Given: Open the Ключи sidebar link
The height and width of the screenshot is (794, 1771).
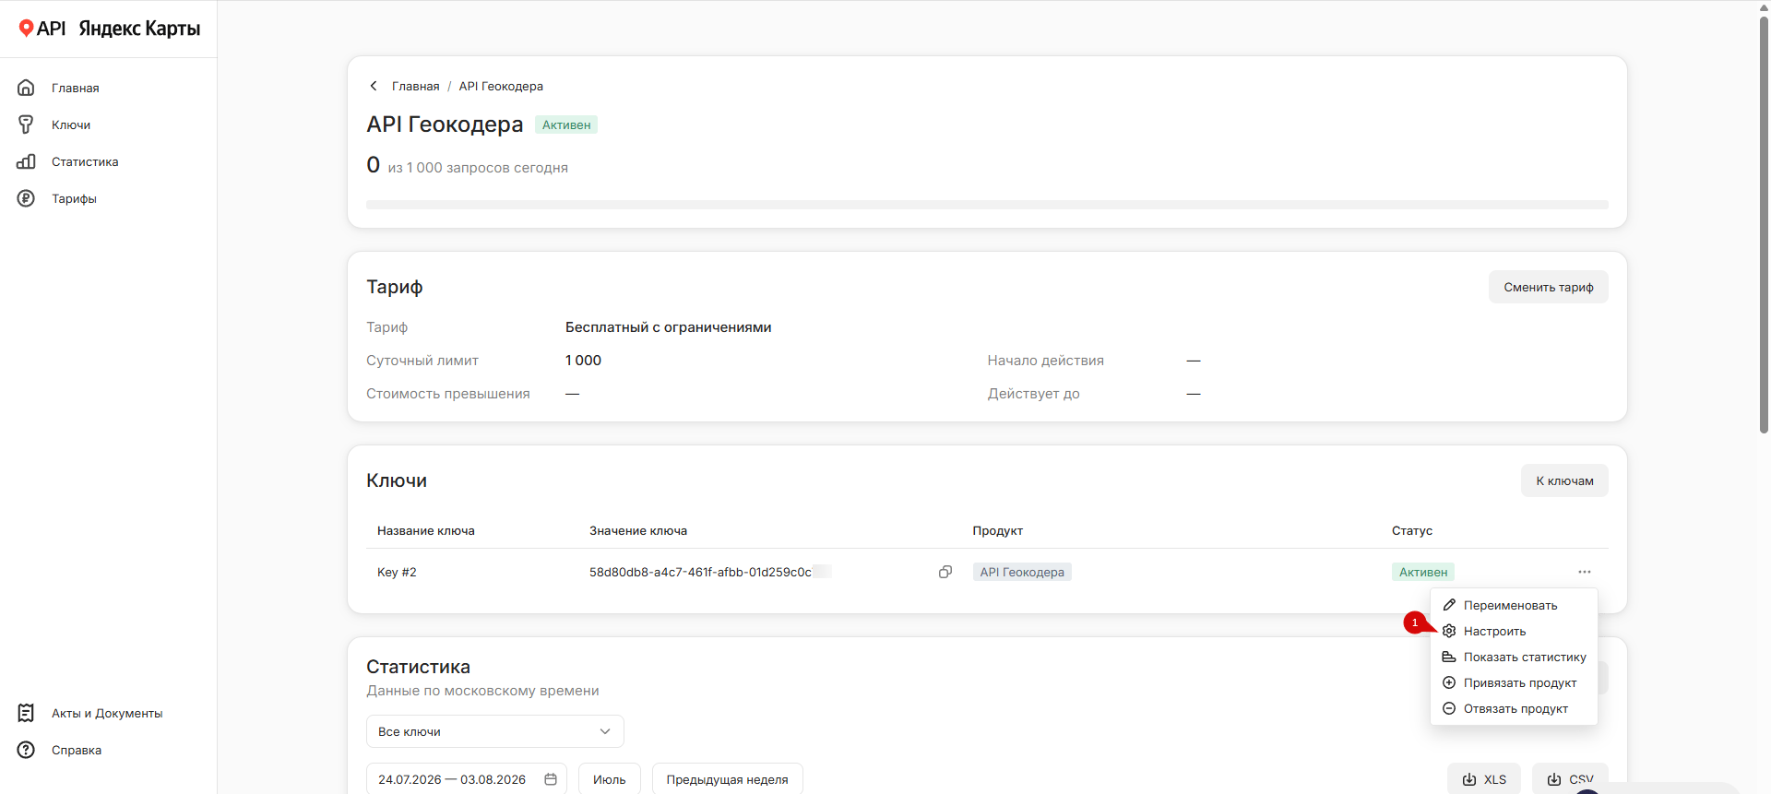Looking at the screenshot, I should [x=71, y=124].
